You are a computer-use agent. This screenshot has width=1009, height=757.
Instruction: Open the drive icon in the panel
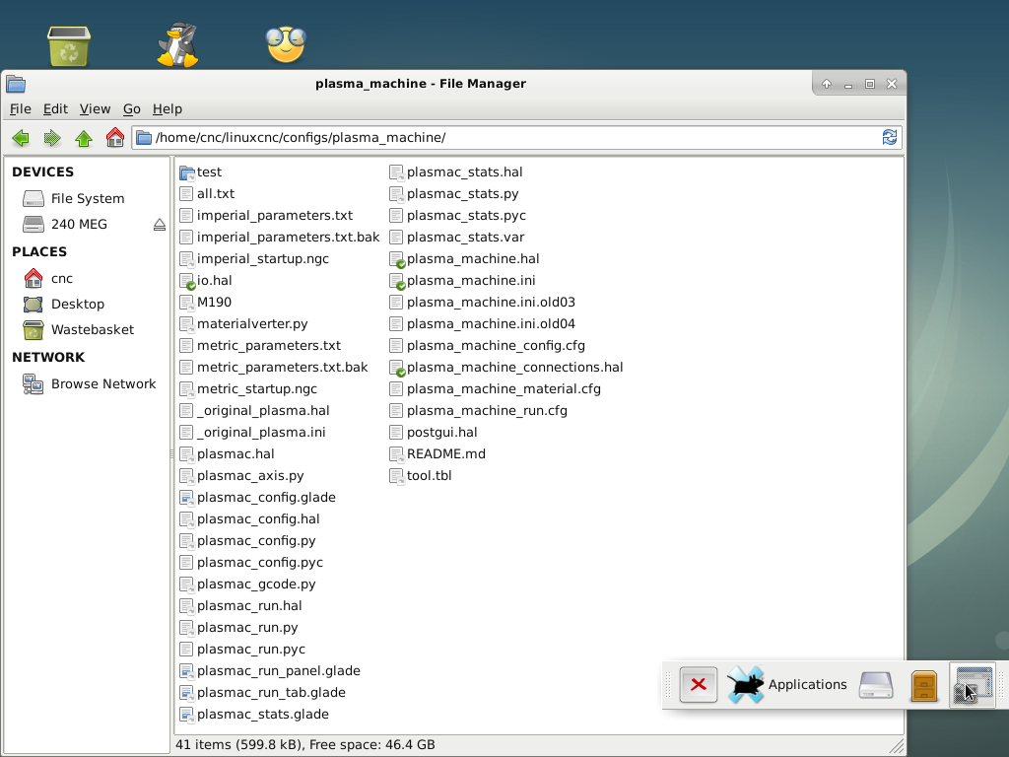pos(876,684)
